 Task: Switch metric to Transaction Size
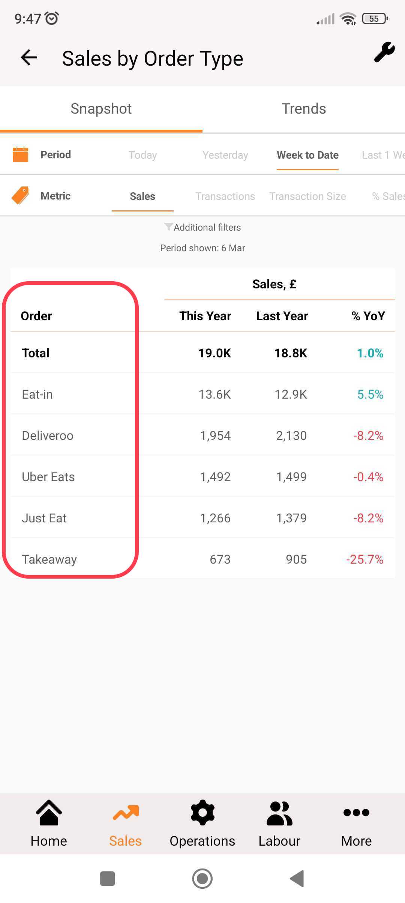tap(307, 196)
